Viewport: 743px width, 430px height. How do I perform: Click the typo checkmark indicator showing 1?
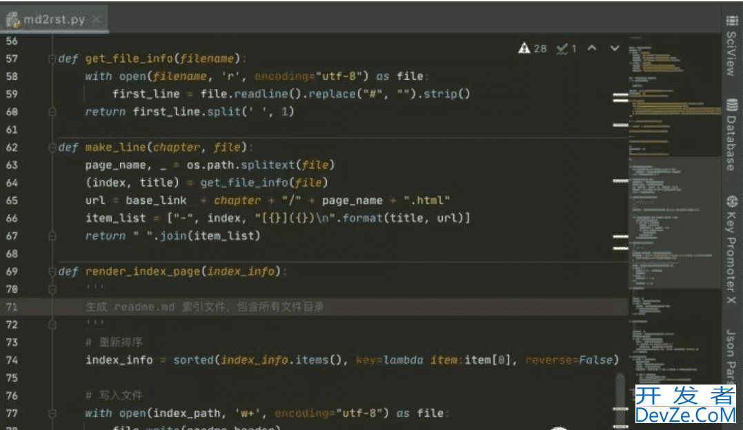(x=566, y=48)
